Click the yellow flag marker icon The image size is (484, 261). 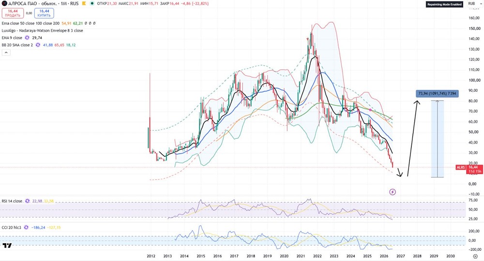[x=84, y=4]
